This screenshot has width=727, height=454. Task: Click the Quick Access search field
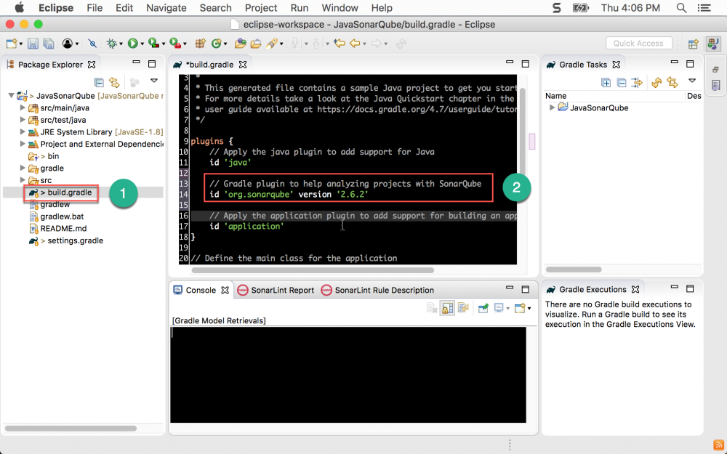point(638,43)
